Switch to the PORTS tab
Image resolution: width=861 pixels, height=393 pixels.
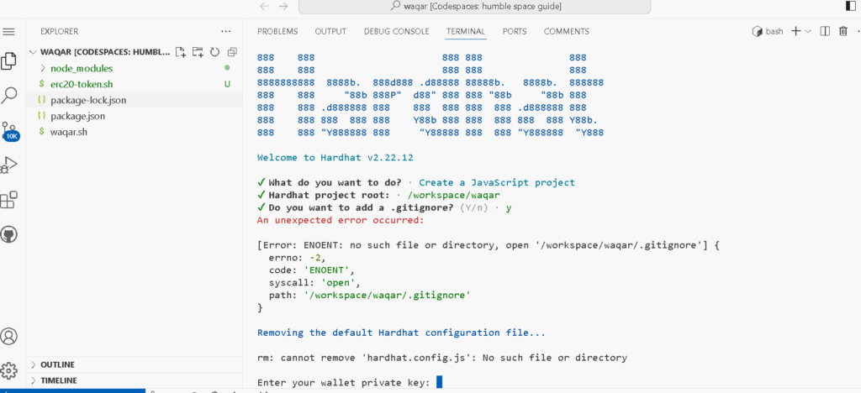tap(515, 31)
